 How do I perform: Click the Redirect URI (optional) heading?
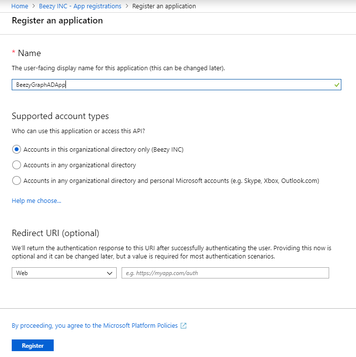click(55, 233)
